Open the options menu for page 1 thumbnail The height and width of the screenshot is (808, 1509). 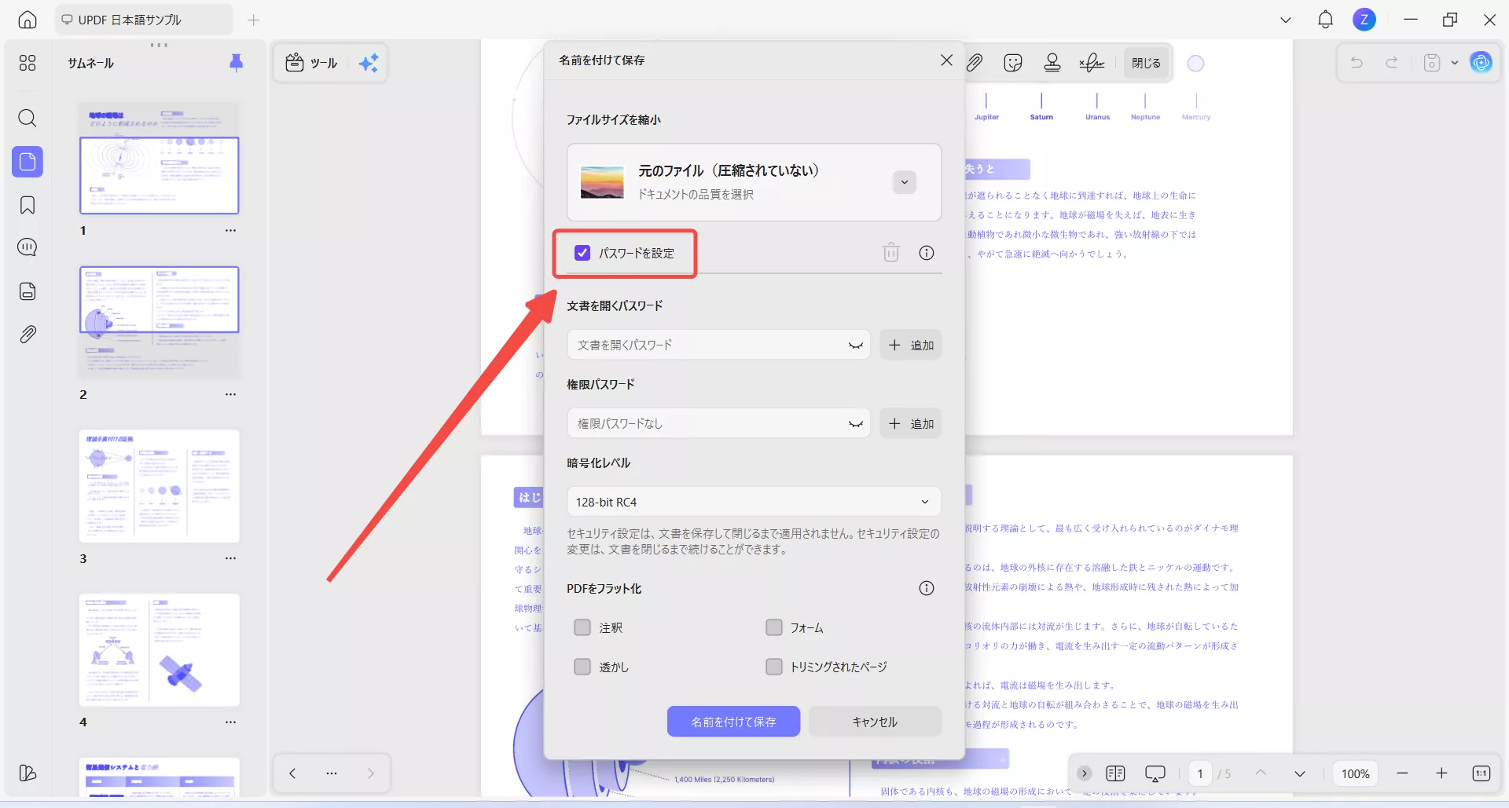coord(230,230)
